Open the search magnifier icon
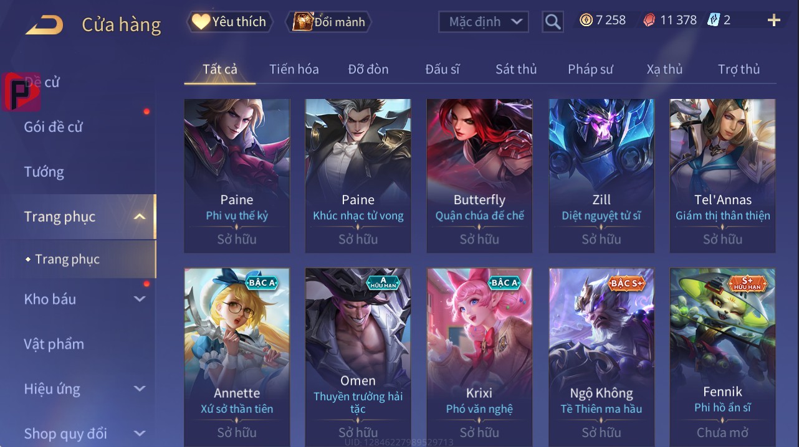The image size is (799, 447). (x=553, y=22)
